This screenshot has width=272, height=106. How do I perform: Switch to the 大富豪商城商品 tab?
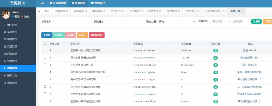coord(213,11)
